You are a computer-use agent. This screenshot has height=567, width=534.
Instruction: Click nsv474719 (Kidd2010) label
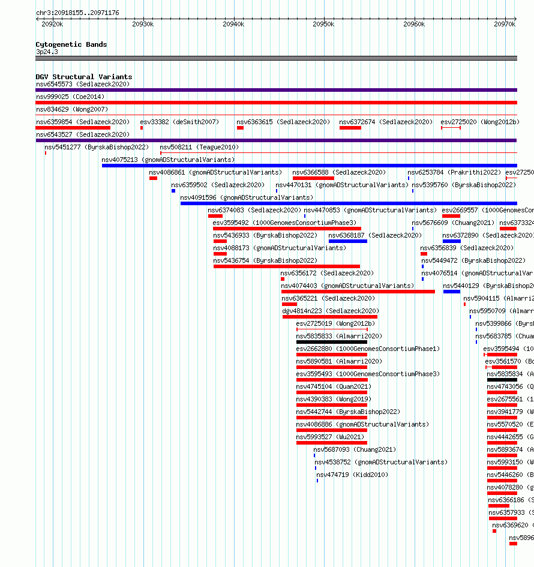pos(352,475)
